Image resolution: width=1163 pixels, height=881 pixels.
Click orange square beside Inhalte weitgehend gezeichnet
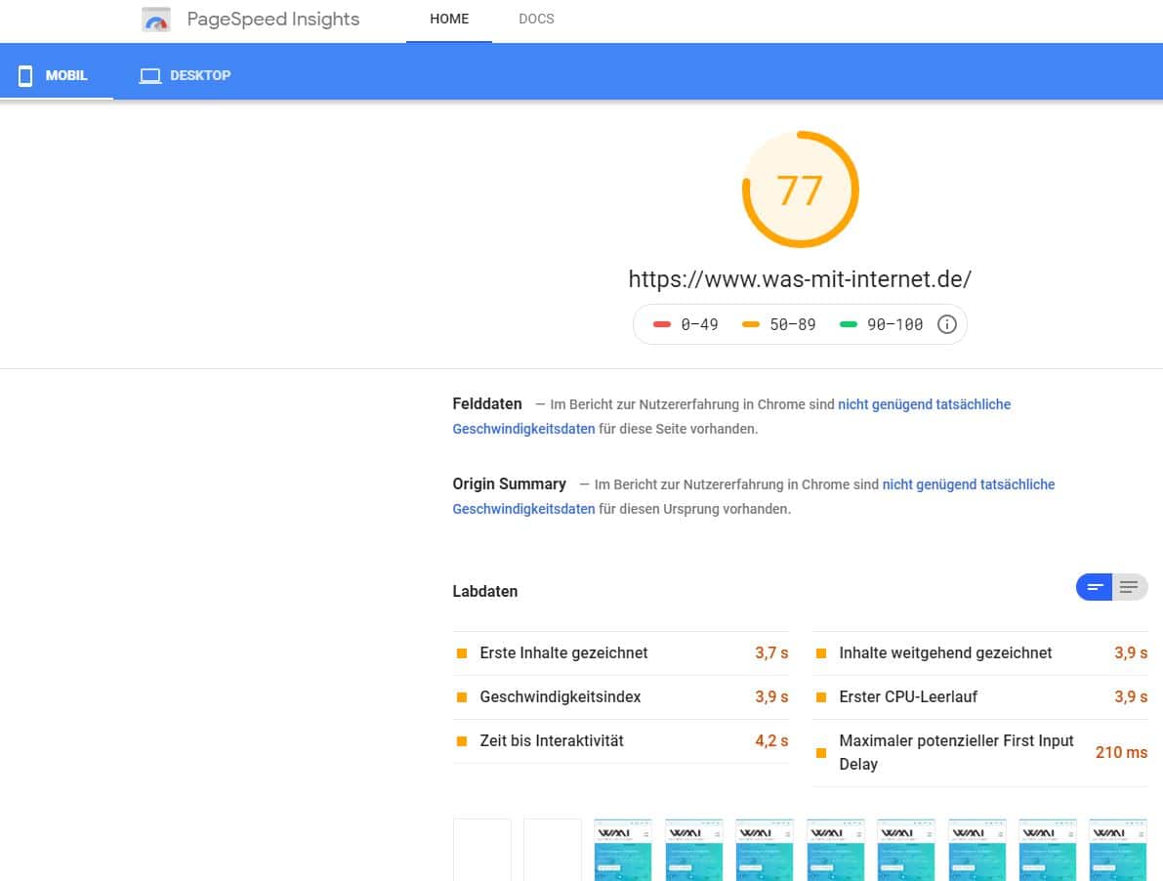pyautogui.click(x=821, y=653)
